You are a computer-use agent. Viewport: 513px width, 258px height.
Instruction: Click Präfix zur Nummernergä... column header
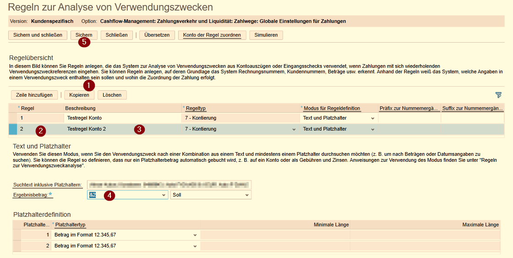coord(409,108)
